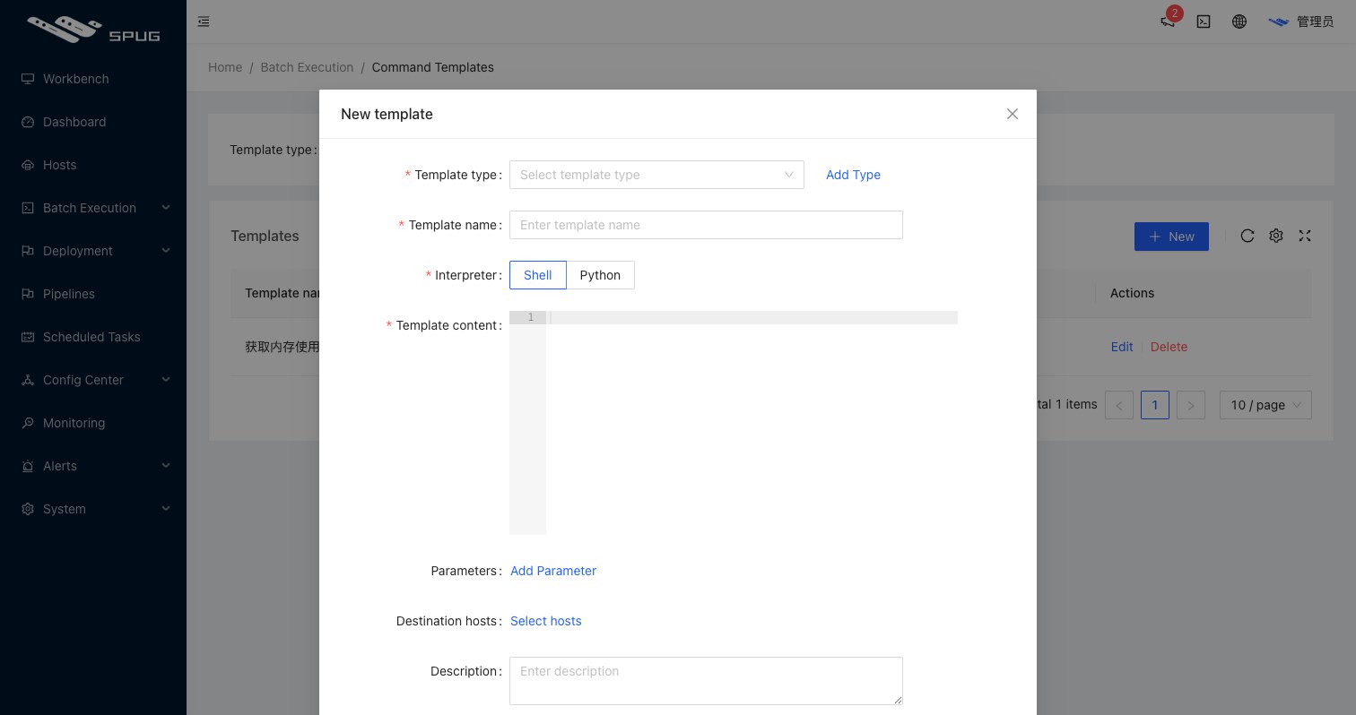Click the Add Parameter link
Screen dimensions: 1356x715
click(x=553, y=571)
